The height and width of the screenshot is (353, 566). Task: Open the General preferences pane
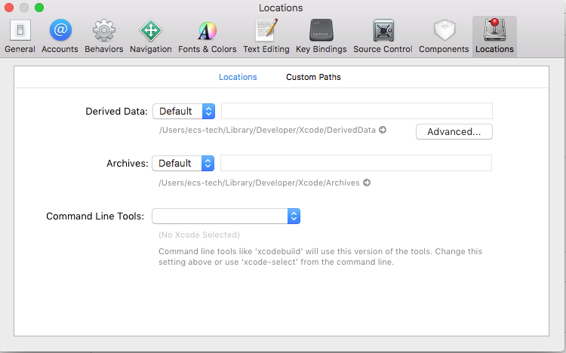[20, 36]
